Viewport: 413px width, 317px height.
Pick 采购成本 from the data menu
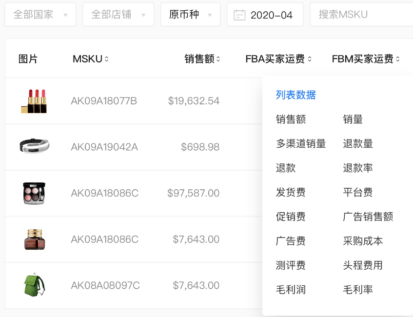(x=363, y=241)
